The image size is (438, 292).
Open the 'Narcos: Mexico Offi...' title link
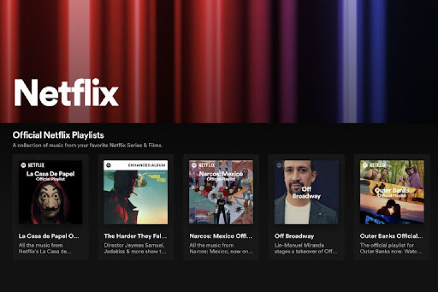[220, 236]
